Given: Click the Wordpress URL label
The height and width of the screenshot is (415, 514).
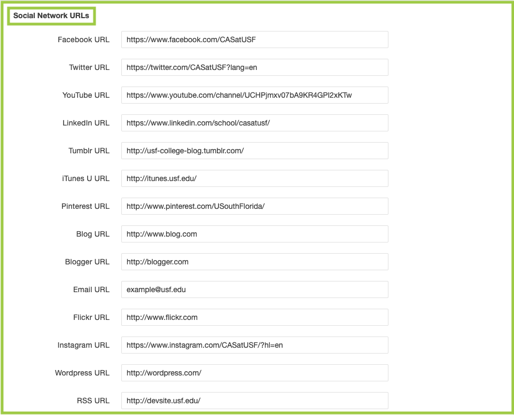Looking at the screenshot, I should 82,373.
